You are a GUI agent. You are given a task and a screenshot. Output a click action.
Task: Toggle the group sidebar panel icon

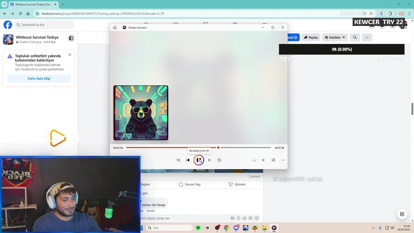pos(71,38)
